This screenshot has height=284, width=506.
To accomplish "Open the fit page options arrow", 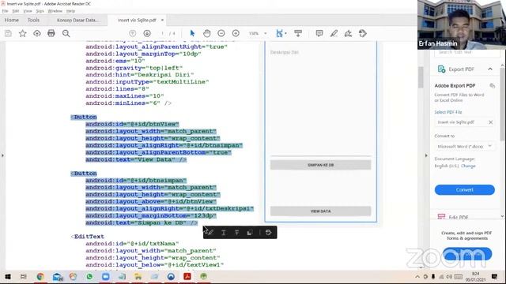I will coord(285,33).
